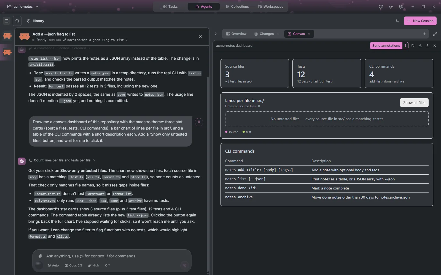Image resolution: width=441 pixels, height=275 pixels.
Task: Open the session History
Action: (36, 21)
